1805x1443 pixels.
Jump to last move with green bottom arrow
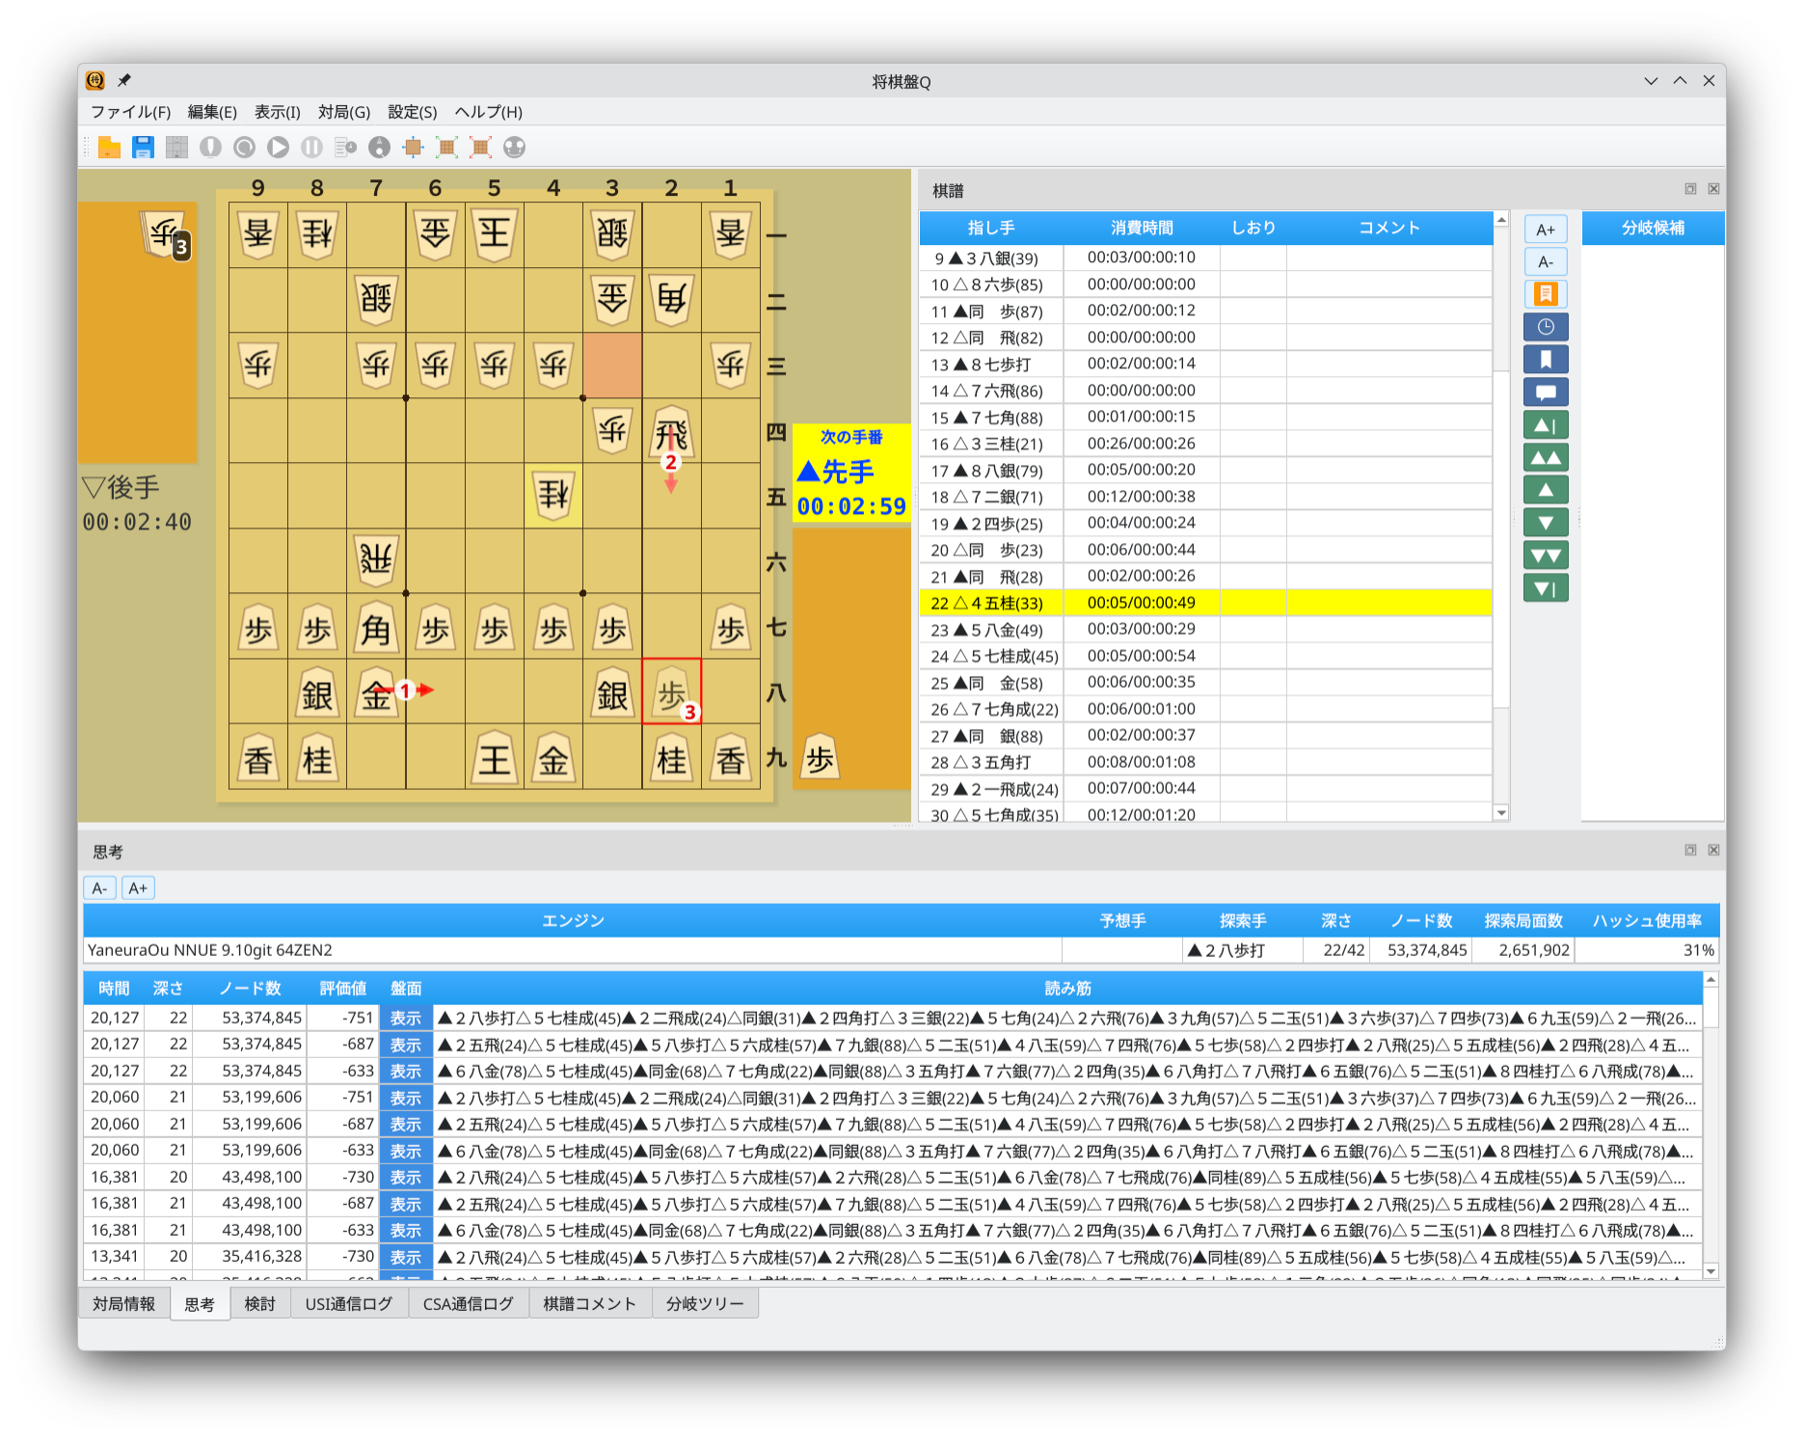coord(1545,588)
